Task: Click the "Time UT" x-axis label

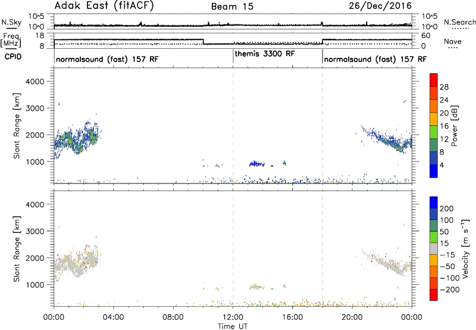Action: tap(233, 326)
